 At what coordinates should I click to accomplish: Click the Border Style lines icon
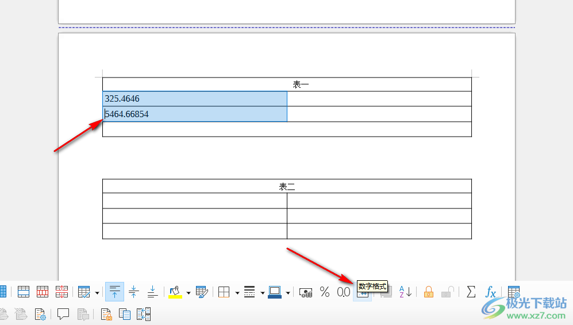click(249, 292)
